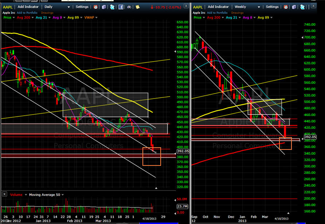The width and height of the screenshot is (325, 224).
Task: Click the 4/18/2013 date on Daily chart
Action: click(x=149, y=219)
